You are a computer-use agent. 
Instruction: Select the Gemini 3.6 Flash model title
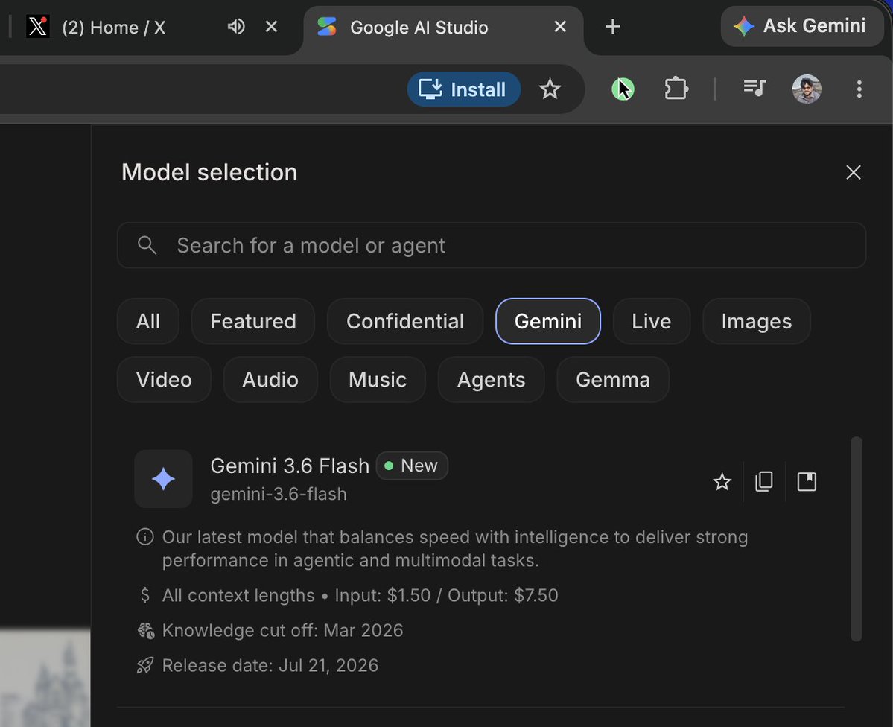click(290, 466)
